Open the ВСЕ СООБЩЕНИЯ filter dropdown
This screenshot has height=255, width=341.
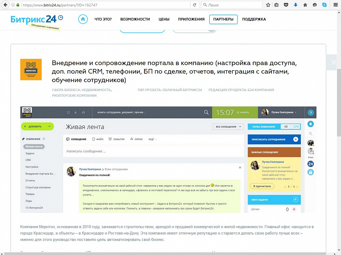pyautogui.click(x=228, y=126)
